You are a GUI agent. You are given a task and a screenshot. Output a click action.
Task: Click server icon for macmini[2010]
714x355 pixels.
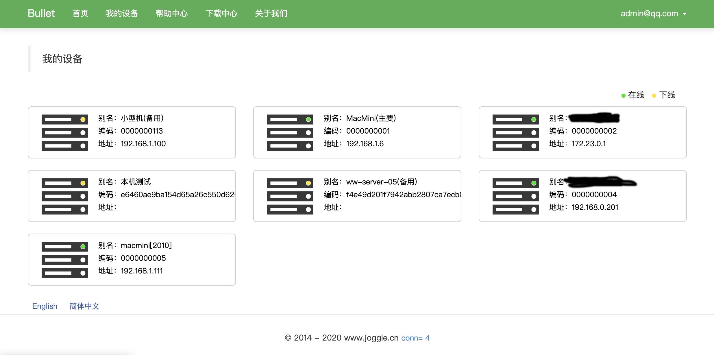coord(64,260)
